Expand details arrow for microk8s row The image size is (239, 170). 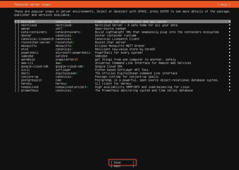coord(230,21)
